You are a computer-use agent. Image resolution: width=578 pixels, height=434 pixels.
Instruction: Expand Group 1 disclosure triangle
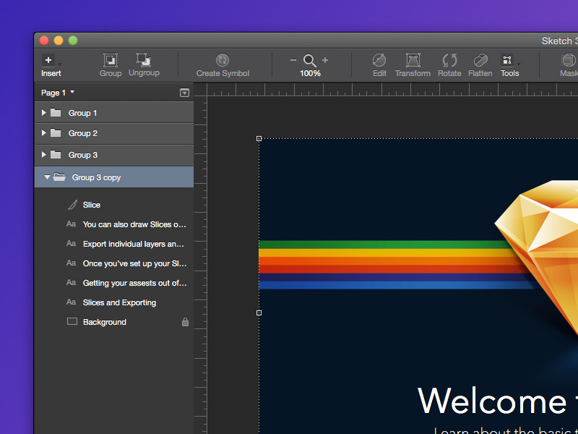pos(44,113)
